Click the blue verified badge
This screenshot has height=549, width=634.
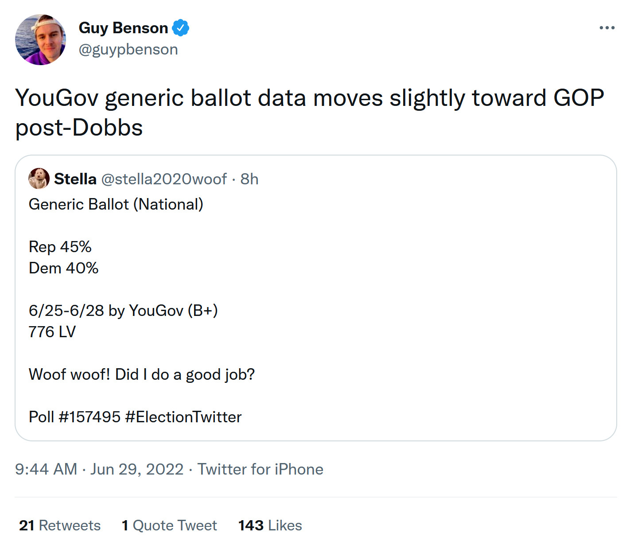[180, 28]
